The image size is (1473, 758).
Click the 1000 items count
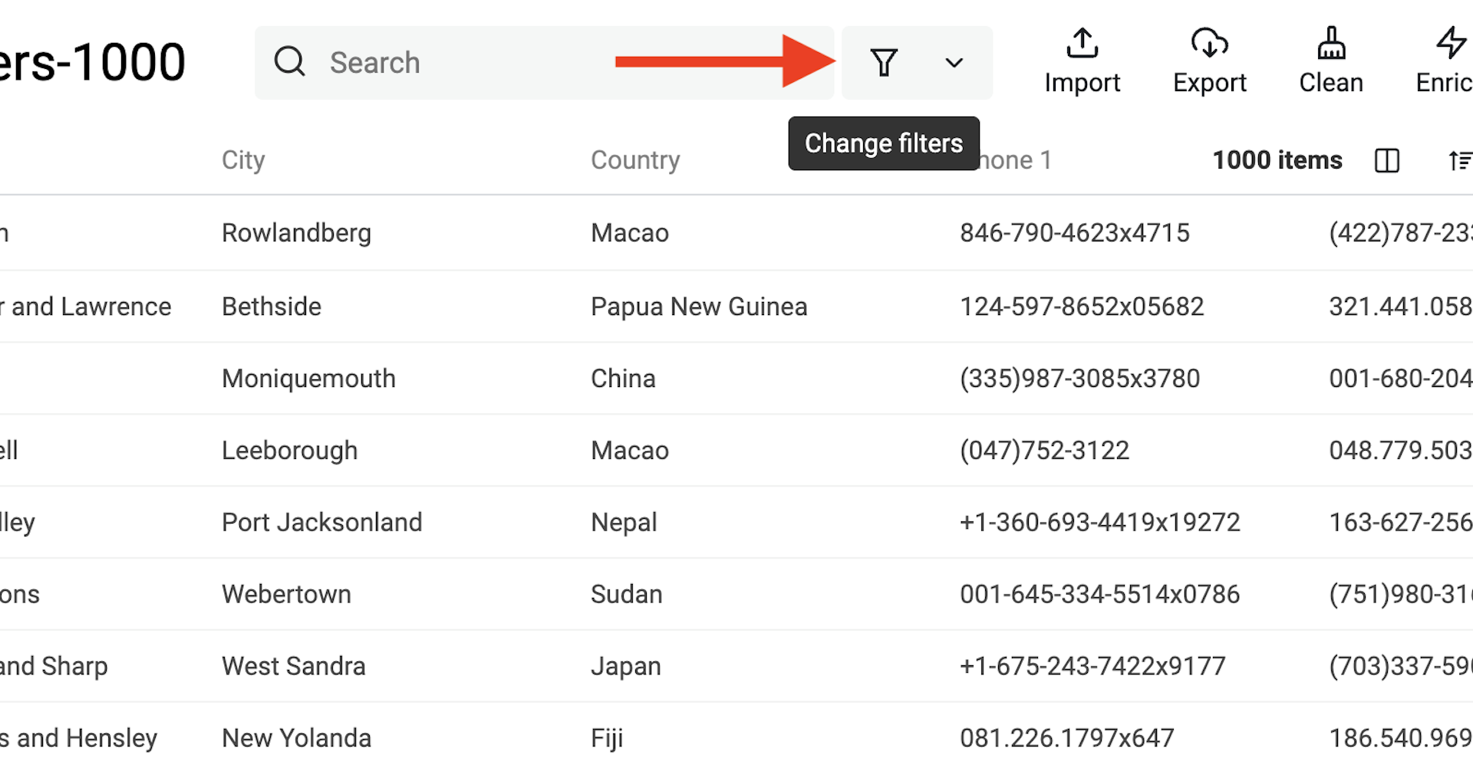point(1277,160)
